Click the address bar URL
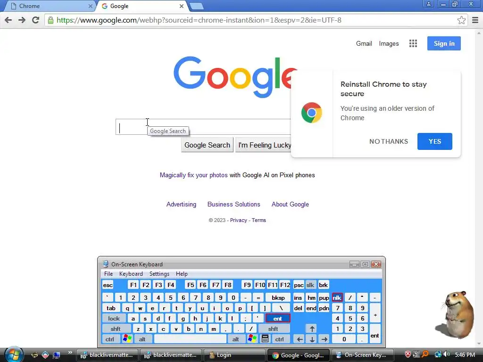The image size is (483, 362). [199, 20]
